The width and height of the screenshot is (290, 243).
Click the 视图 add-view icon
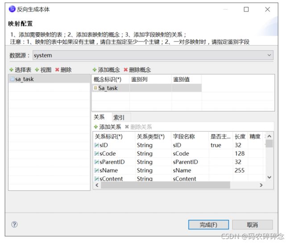[x=37, y=70]
